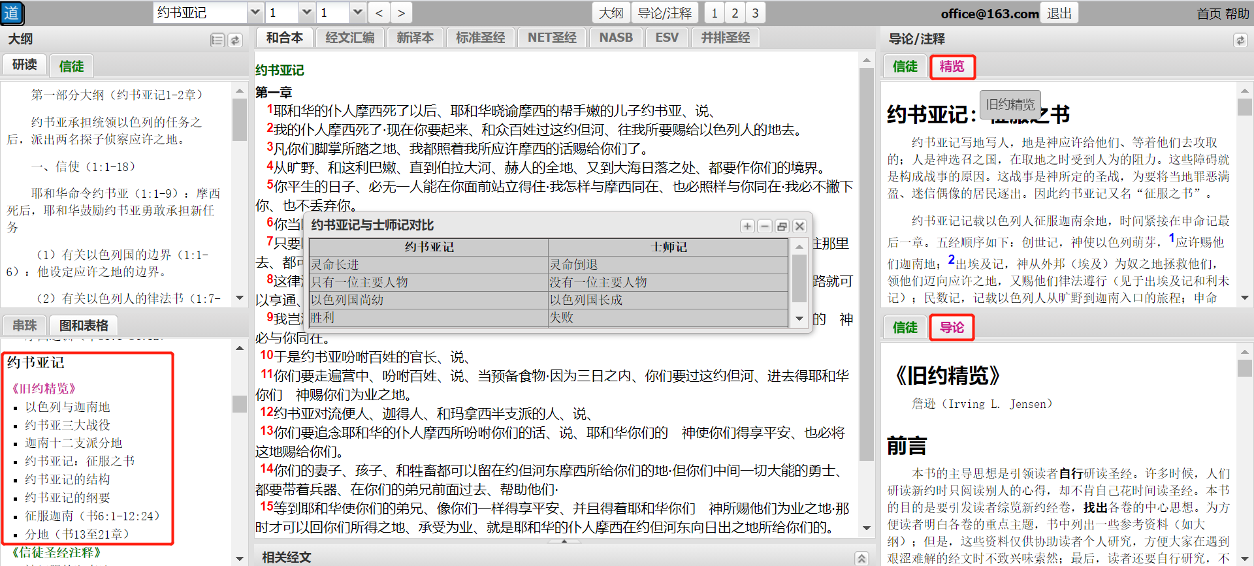Open the verse number dropdown
Screen dimensions: 1254x566
(357, 13)
